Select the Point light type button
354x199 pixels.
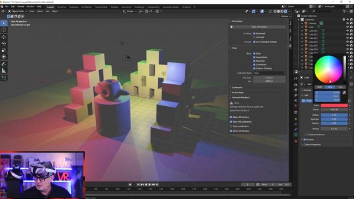[x=307, y=101]
